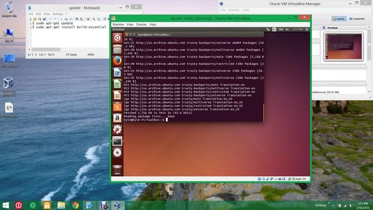Image resolution: width=373 pixels, height=210 pixels.
Task: Click Zoom in magnifier in Notepad2 toolbar
Action: coord(94,19)
